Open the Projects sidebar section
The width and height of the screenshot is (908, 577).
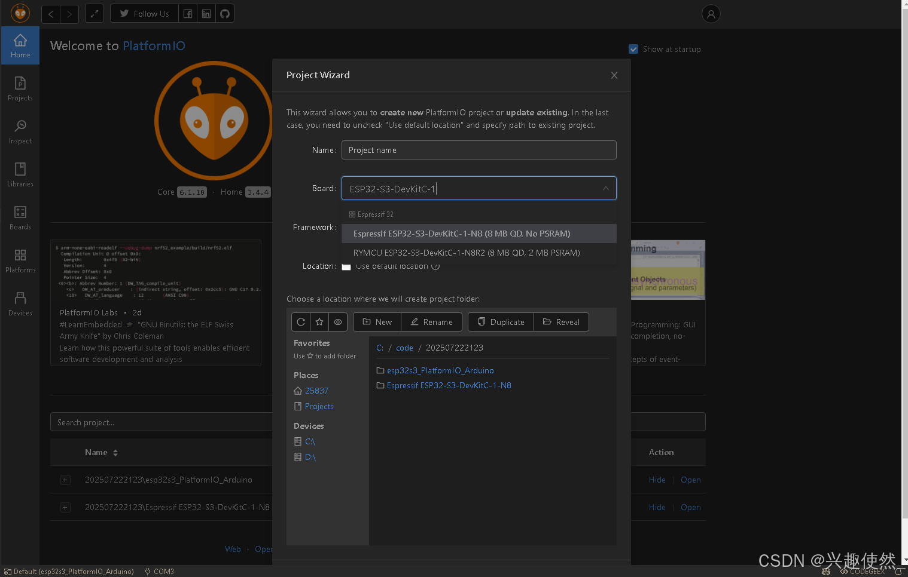point(20,88)
